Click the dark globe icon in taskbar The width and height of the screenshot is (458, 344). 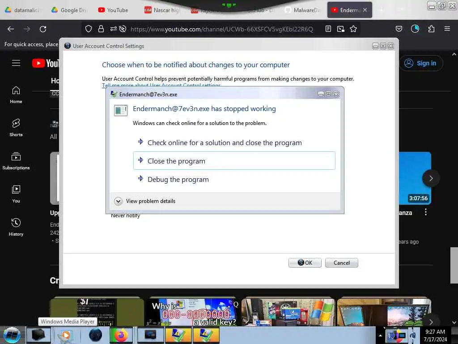coord(95,335)
